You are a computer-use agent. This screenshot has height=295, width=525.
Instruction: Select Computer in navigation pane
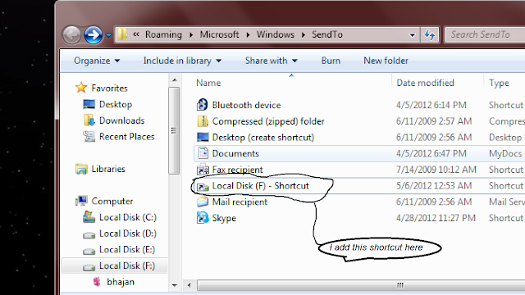point(112,201)
